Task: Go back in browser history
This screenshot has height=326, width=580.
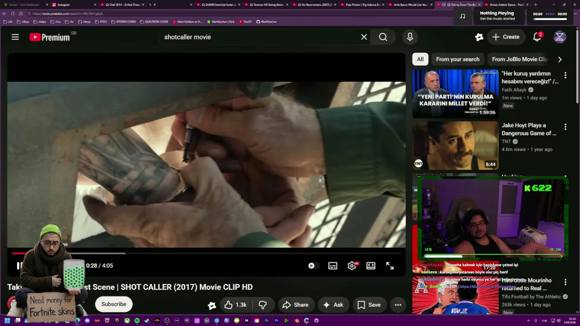Action: (5, 14)
